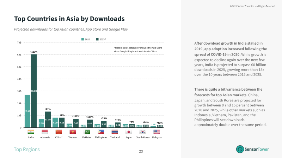Screen dimensions: 282x158
Task: Click India's 27.1B 2020 bar
Action: 27,111
